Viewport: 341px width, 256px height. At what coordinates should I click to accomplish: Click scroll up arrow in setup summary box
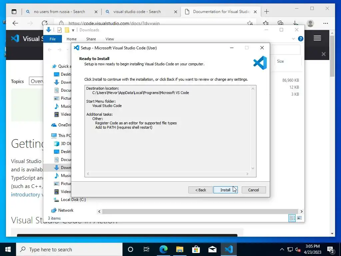[253, 89]
